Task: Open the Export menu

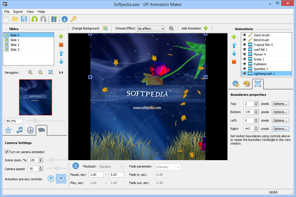Action: click(x=18, y=12)
